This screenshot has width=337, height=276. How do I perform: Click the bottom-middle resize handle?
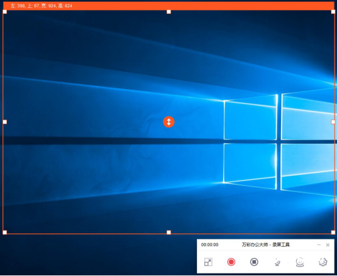pyautogui.click(x=169, y=232)
